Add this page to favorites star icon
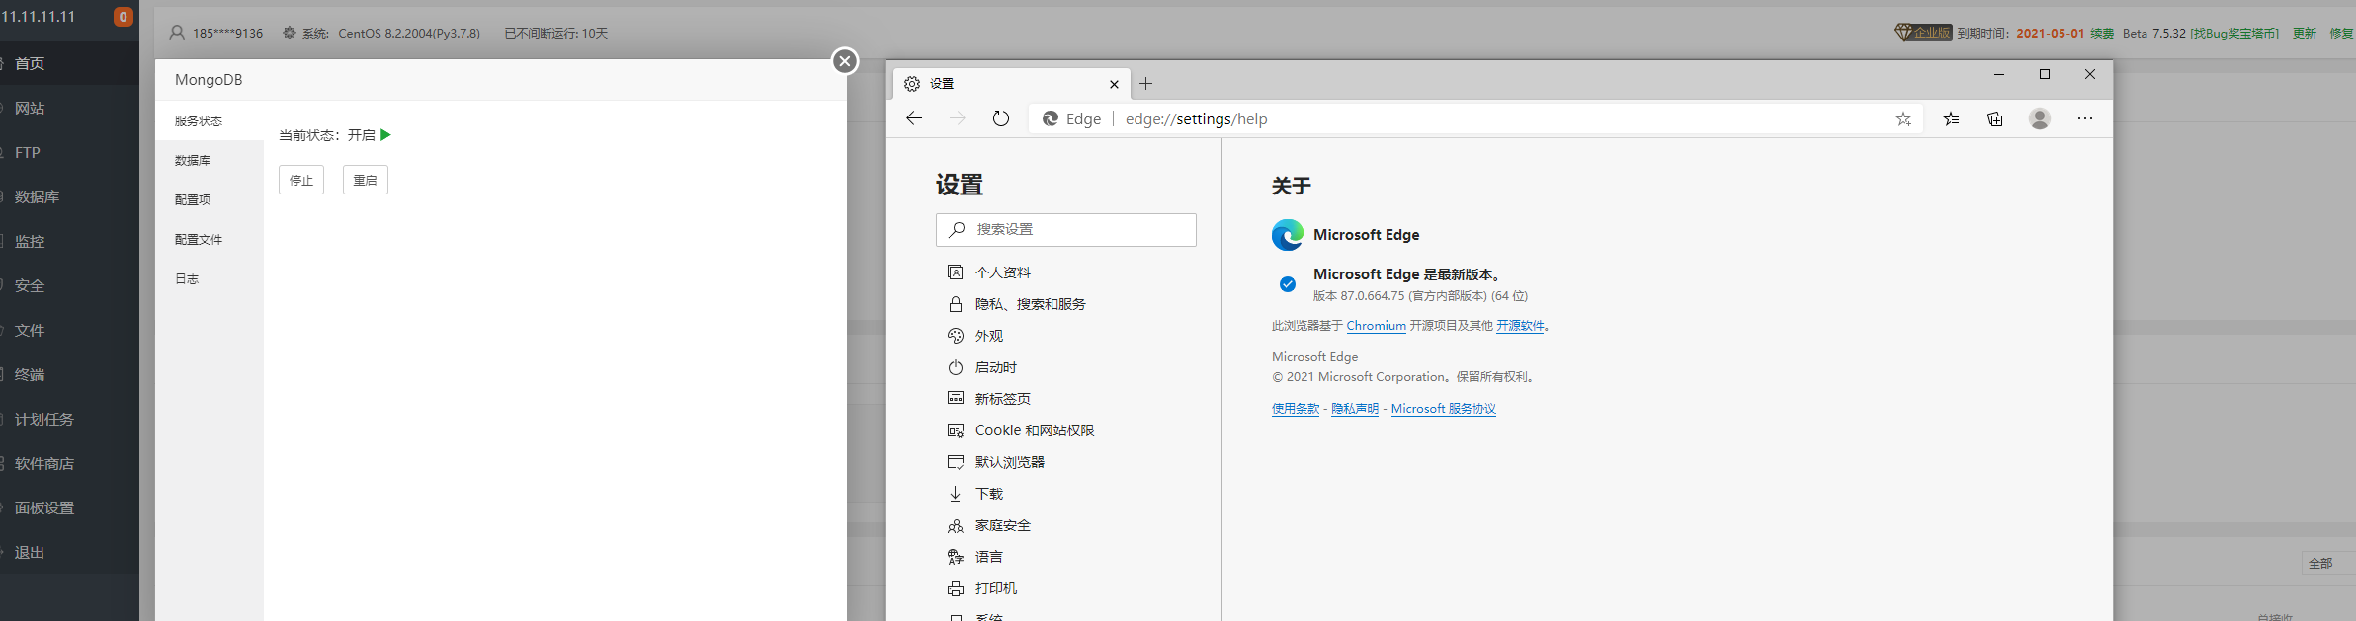 [1903, 119]
